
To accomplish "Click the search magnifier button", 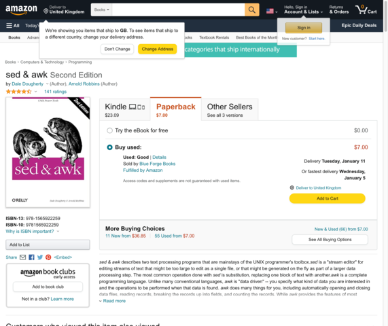I will [x=252, y=10].
